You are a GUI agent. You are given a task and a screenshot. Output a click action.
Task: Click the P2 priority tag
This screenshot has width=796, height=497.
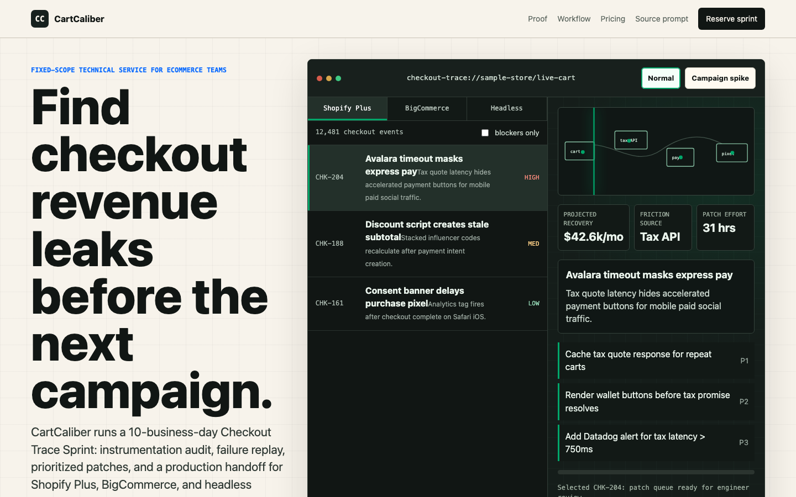[x=744, y=401]
